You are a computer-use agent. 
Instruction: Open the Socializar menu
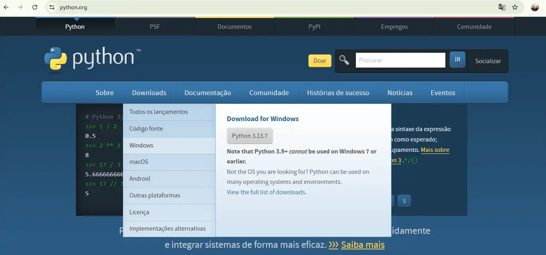(x=488, y=61)
